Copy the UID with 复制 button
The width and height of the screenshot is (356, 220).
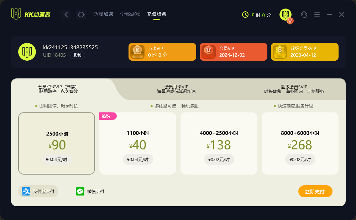pyautogui.click(x=77, y=55)
